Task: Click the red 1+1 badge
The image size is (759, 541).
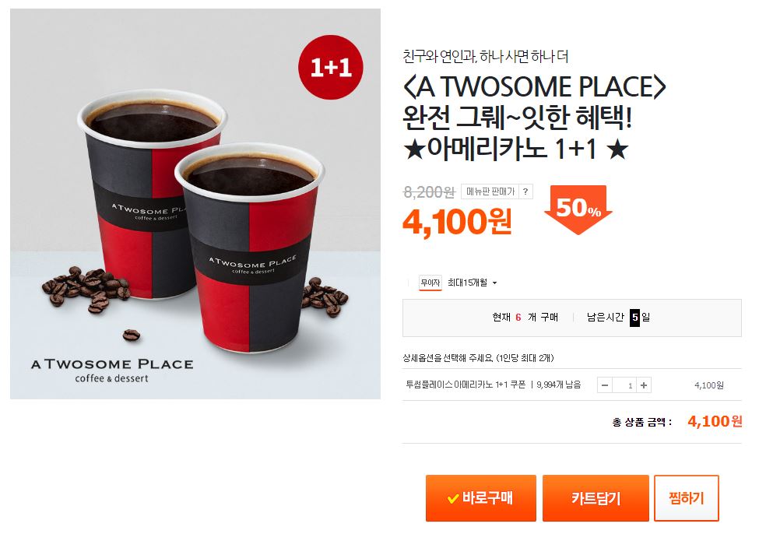Action: 331,67
